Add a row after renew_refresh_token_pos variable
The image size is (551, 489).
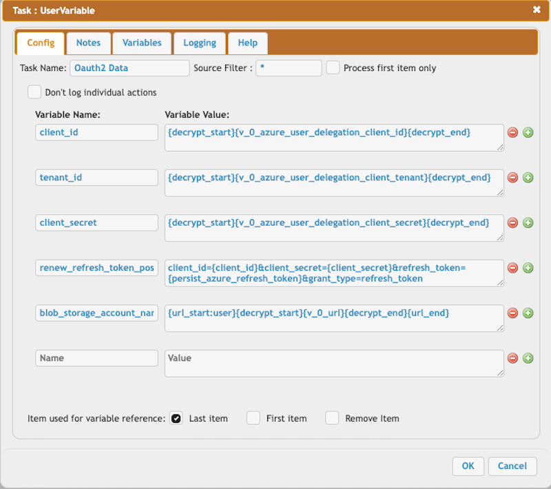[528, 268]
